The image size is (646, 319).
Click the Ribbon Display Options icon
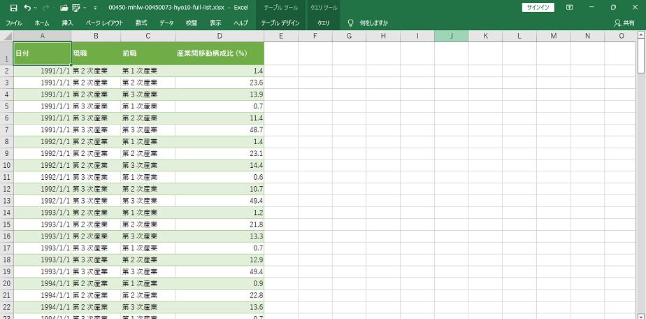[x=570, y=8]
